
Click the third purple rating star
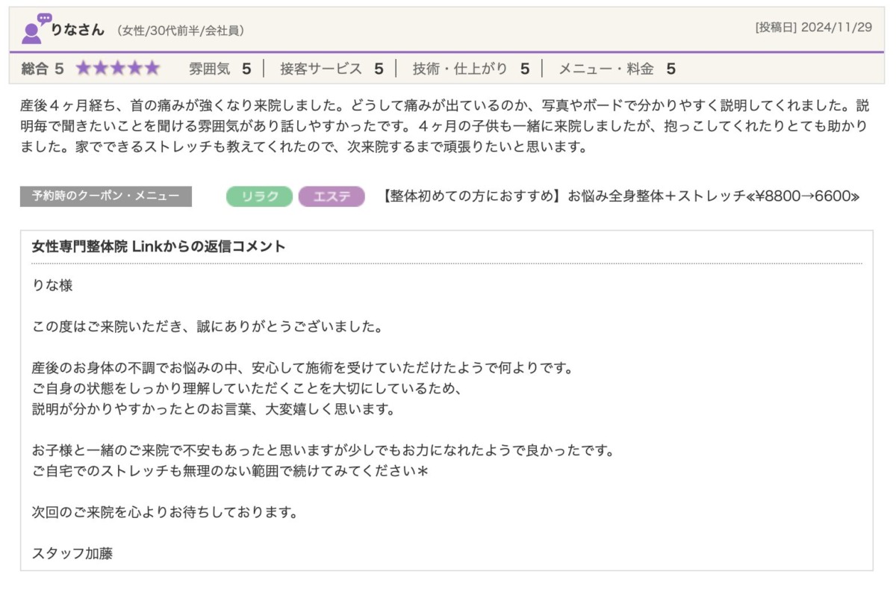click(x=118, y=69)
